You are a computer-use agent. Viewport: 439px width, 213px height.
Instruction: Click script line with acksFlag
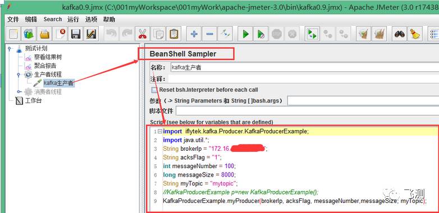[192, 158]
